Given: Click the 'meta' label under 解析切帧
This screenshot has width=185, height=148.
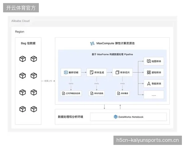Looking at the screenshot, I should 71,84.
